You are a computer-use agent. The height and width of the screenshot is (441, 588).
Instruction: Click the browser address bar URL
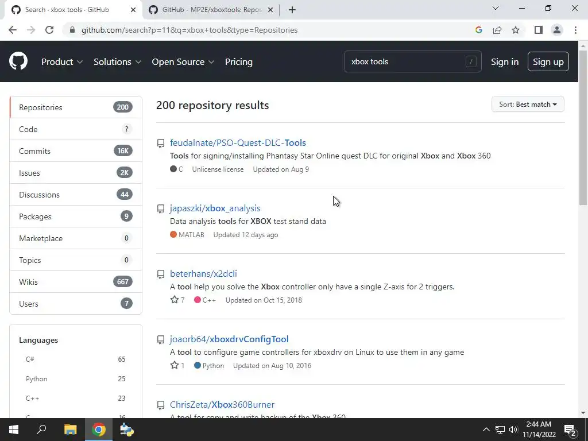(189, 30)
